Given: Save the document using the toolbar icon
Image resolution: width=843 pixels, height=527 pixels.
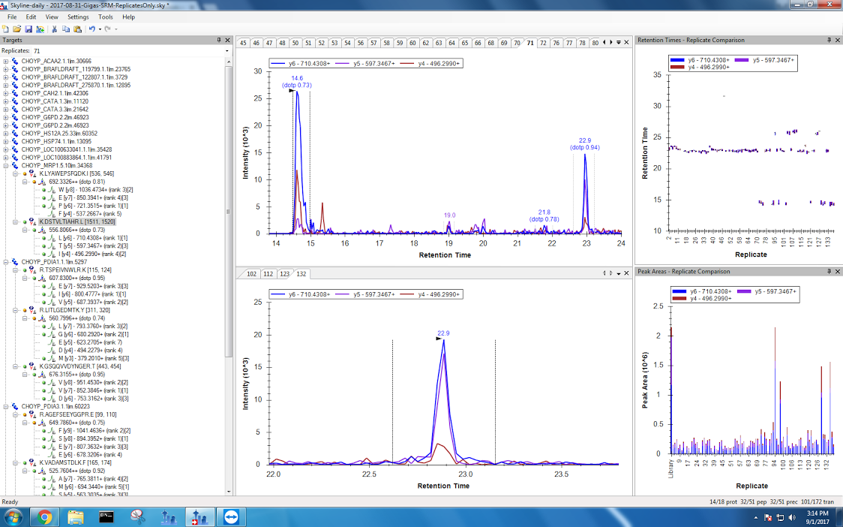Looking at the screenshot, I should click(27, 29).
